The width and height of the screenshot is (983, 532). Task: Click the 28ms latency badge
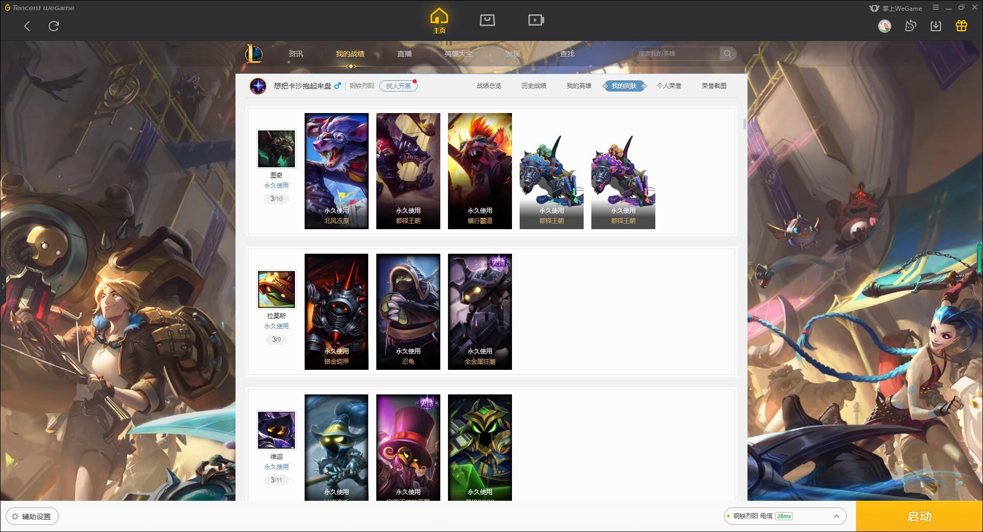point(784,516)
